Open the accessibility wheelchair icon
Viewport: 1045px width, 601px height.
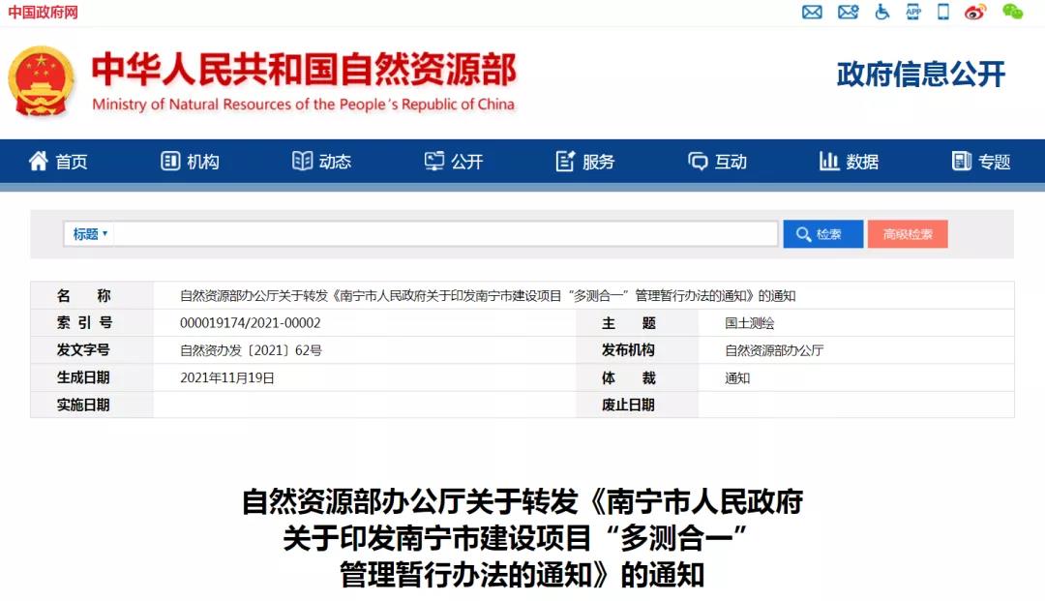click(881, 13)
